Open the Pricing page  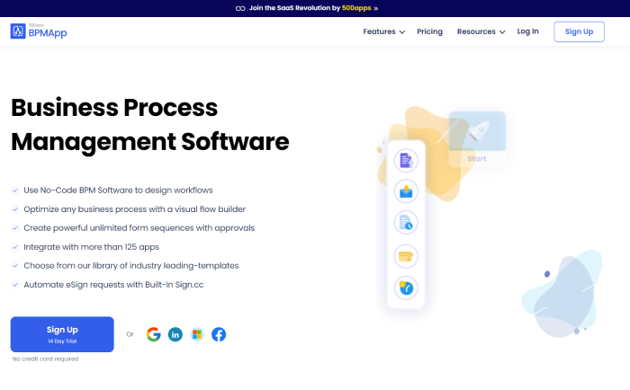click(x=429, y=31)
